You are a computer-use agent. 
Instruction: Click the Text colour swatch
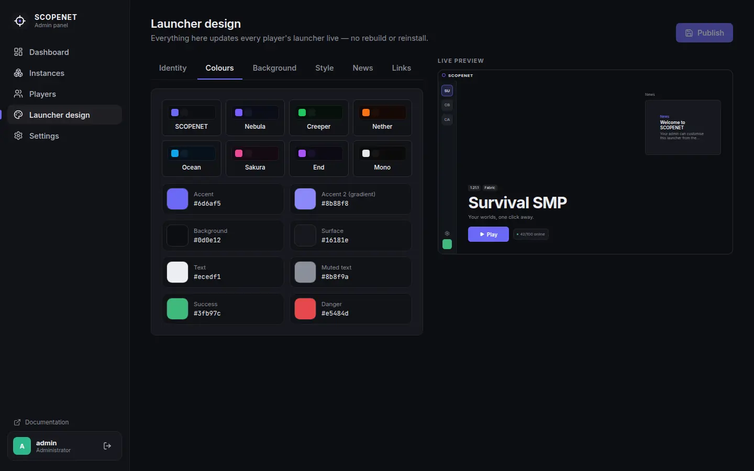178,272
